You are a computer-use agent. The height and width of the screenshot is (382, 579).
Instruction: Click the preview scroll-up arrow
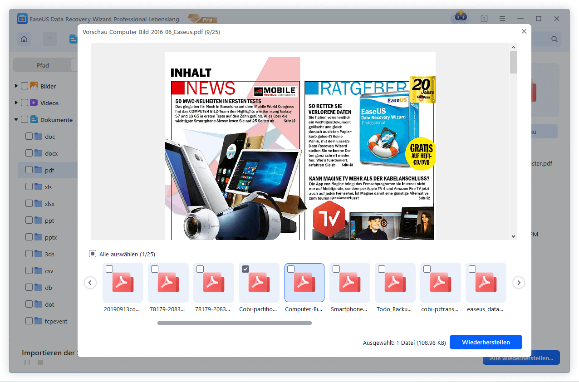(x=514, y=47)
